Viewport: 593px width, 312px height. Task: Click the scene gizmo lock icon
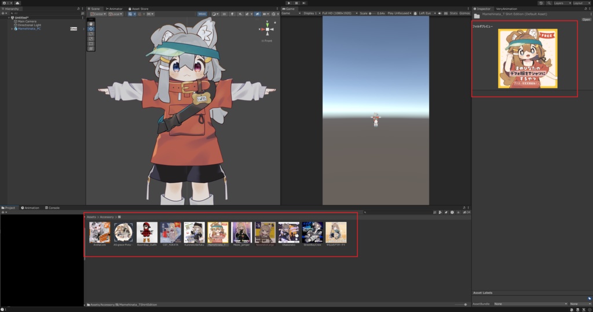(275, 23)
